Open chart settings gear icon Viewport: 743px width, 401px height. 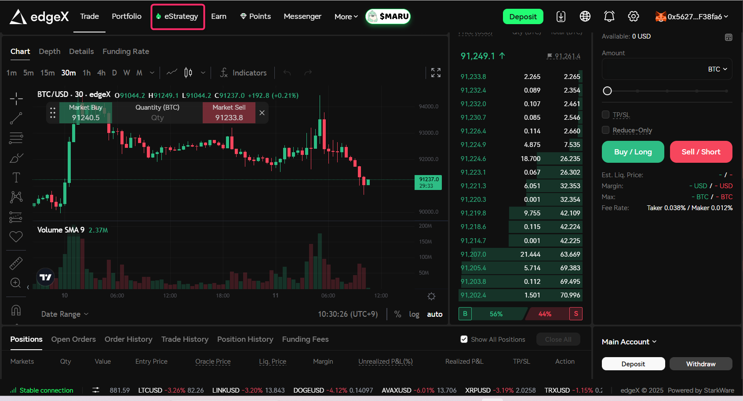pos(431,297)
